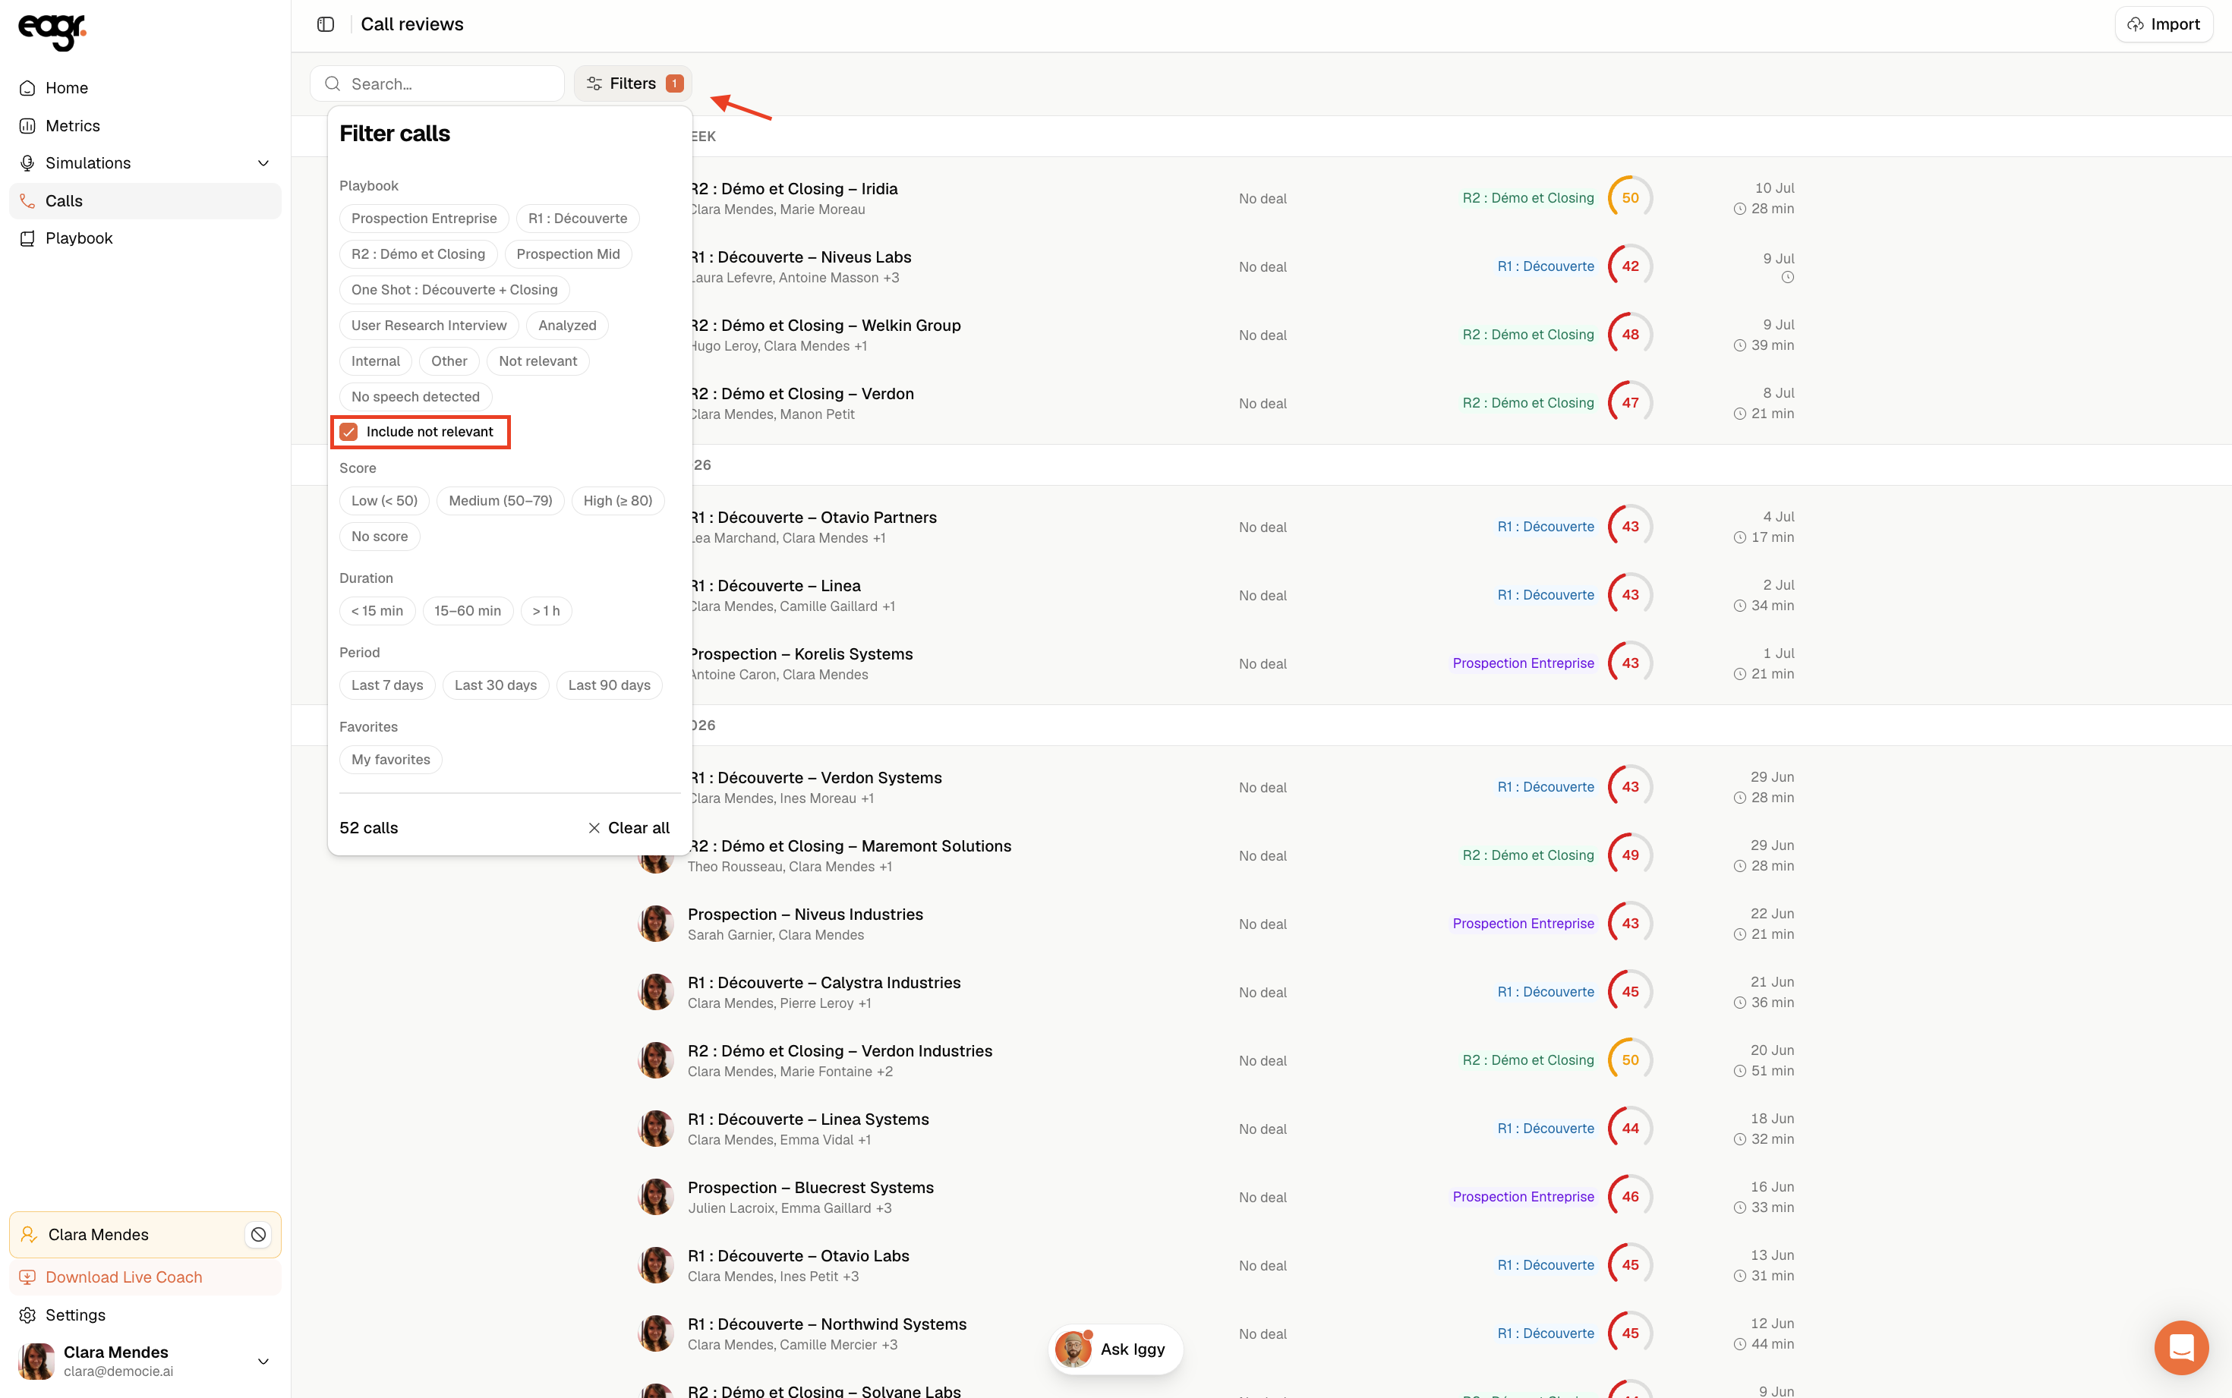The width and height of the screenshot is (2232, 1398).
Task: Toggle the R1 : Découverte playbook chip
Action: coord(577,219)
